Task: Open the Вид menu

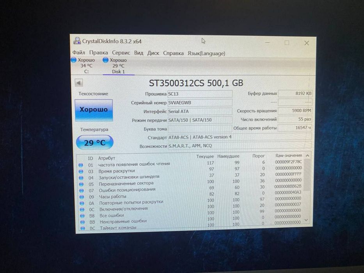Action: point(138,53)
